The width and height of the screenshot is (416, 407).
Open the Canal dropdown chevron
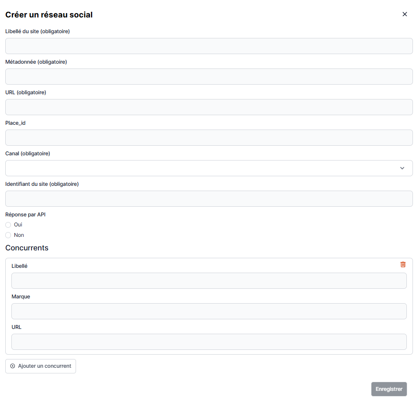point(402,168)
